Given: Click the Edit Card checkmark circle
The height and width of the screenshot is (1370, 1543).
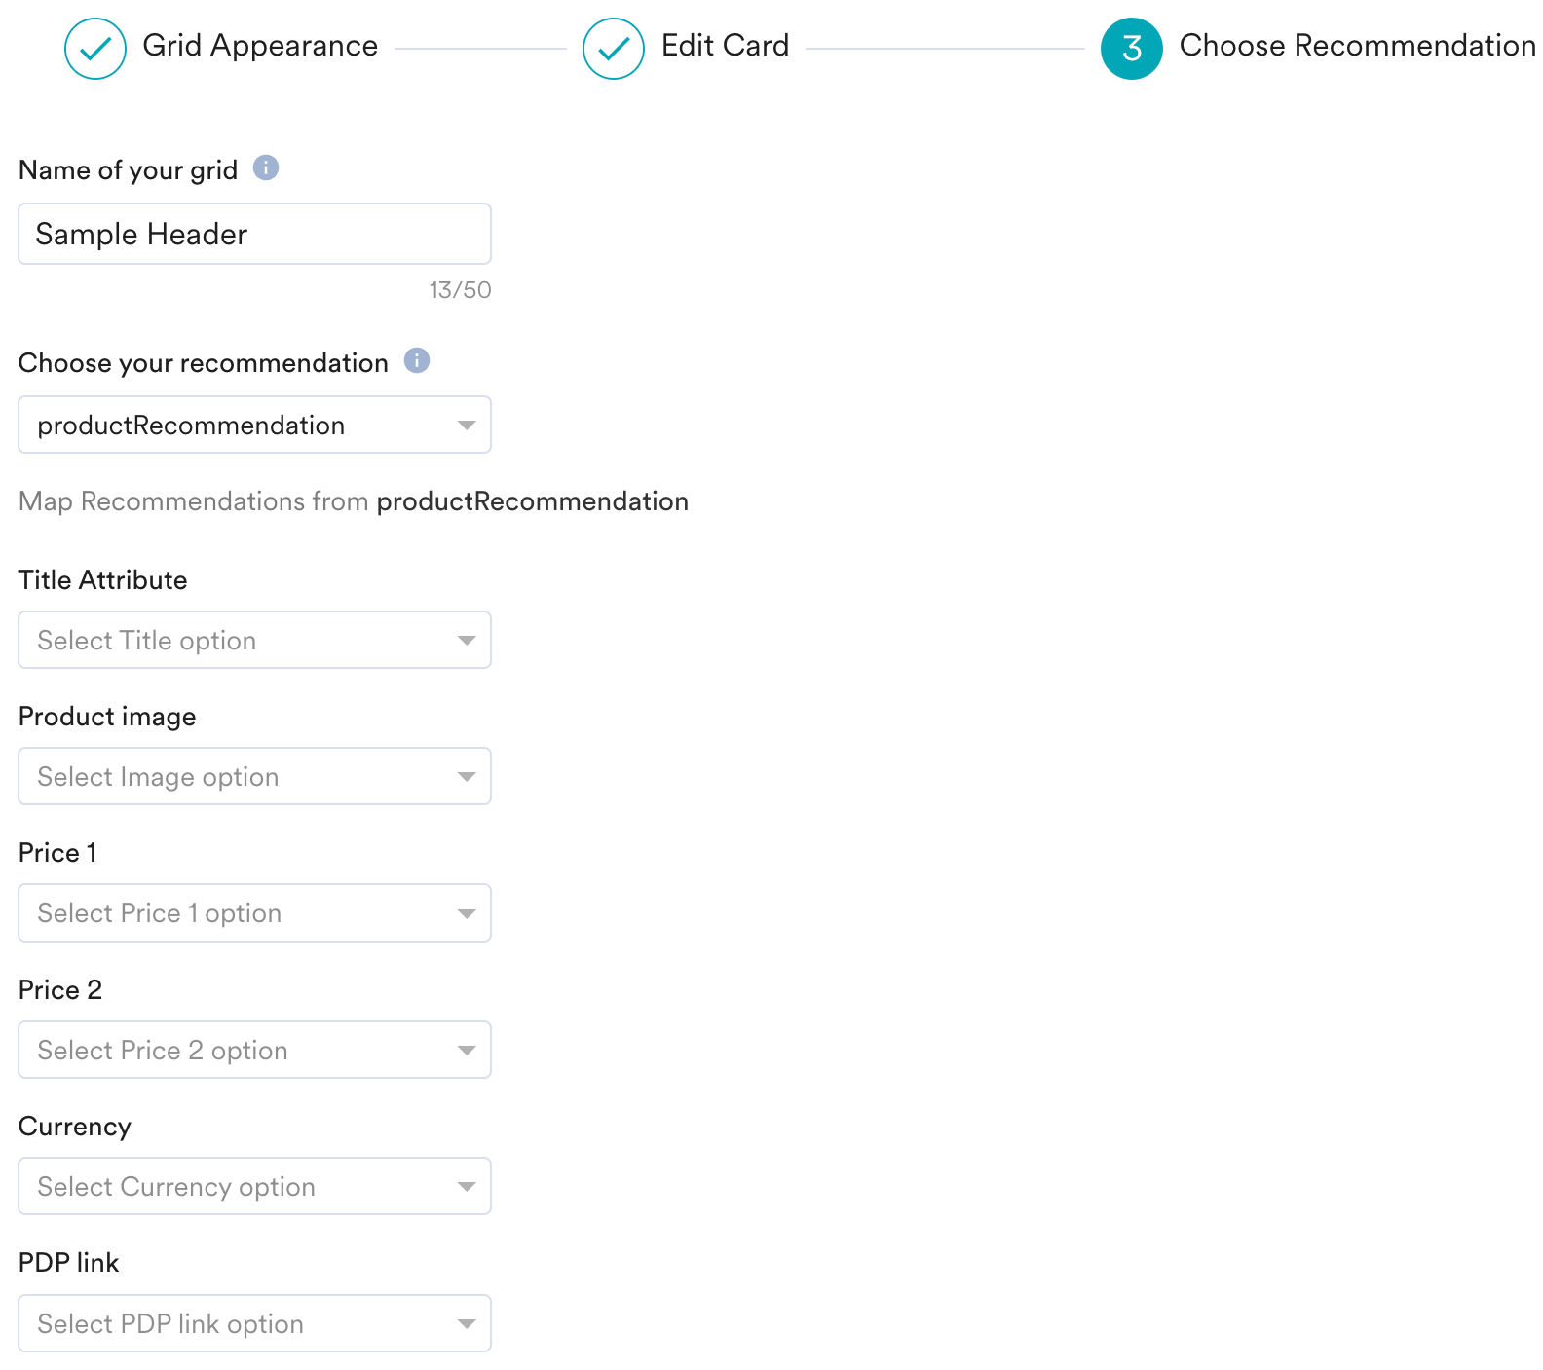Looking at the screenshot, I should click(x=614, y=49).
